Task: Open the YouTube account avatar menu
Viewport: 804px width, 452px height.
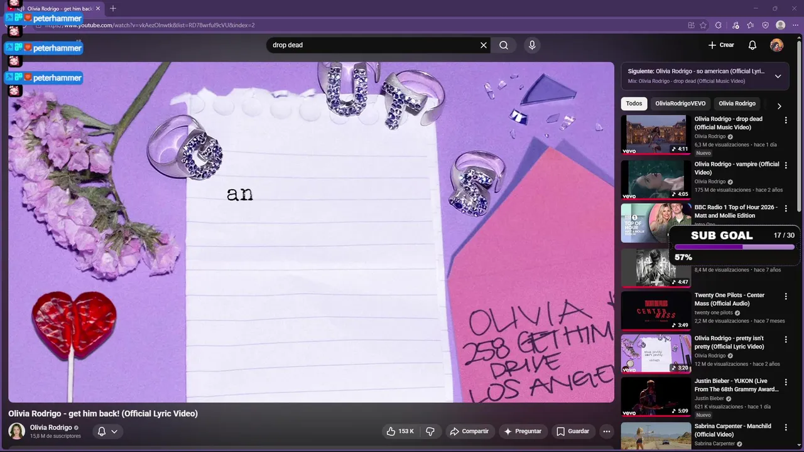Action: (x=777, y=45)
